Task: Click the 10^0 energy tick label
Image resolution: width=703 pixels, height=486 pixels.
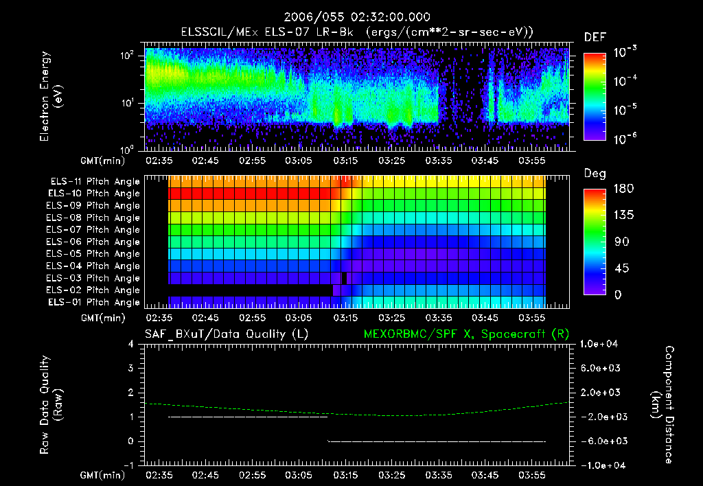Action: (127, 150)
